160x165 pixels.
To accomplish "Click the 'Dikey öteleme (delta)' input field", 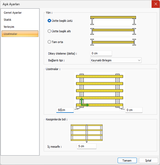I will point(101,54).
